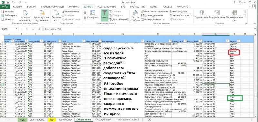Screen dimensions: 258x122
Task: Switch to the РЕЦЕНЗИРОВАНИЕ tab
Action: (x=107, y=7)
